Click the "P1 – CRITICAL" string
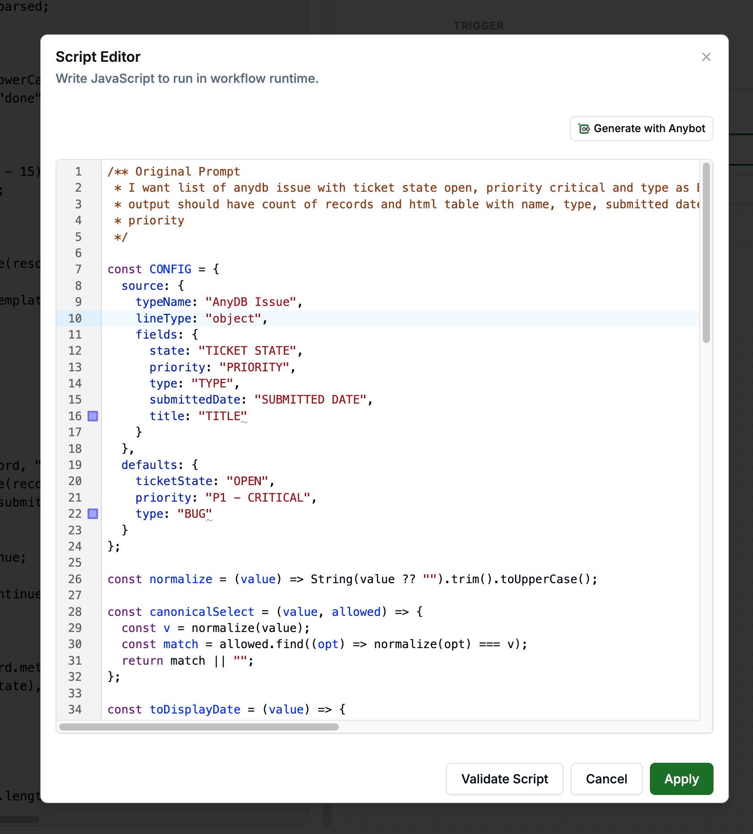 coord(258,498)
